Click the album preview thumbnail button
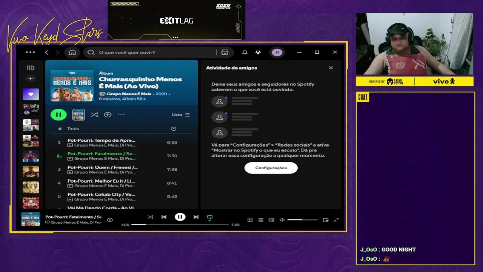Viewport: 483px width, 272px height. point(78,115)
